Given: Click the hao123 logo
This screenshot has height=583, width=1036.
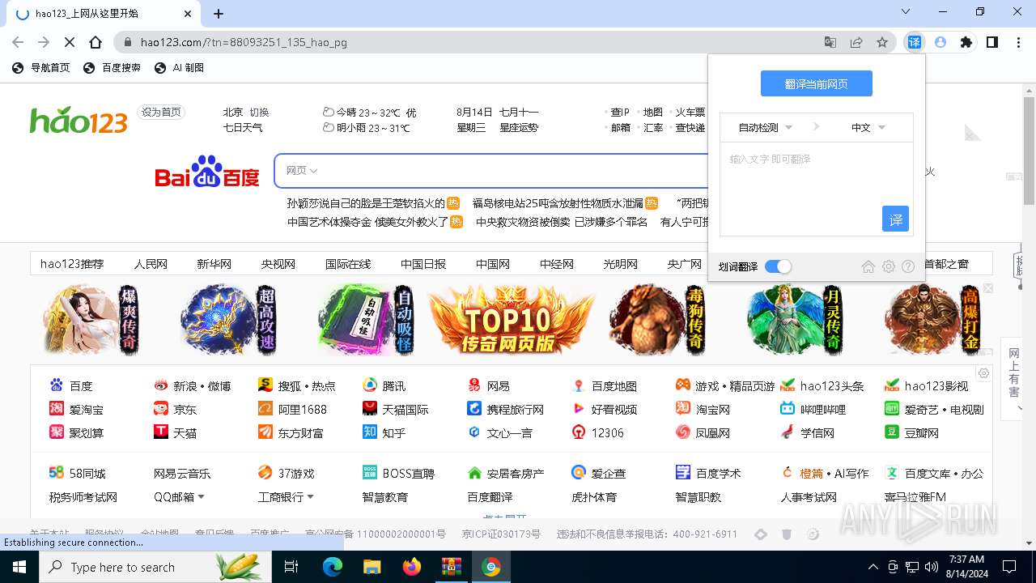Looking at the screenshot, I should [x=79, y=120].
